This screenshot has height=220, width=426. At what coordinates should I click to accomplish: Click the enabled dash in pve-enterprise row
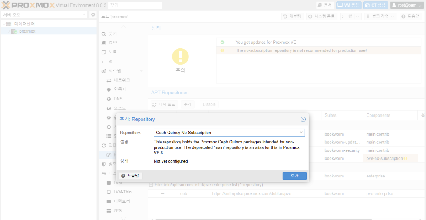[162, 194]
